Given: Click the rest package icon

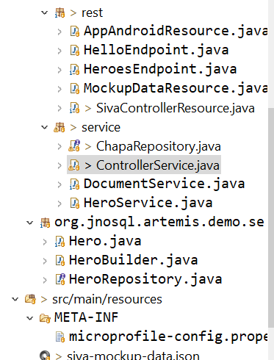Looking at the screenshot, I should point(60,12).
